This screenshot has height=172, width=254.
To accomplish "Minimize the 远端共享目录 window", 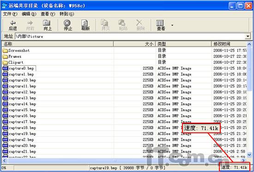I will click(x=232, y=6).
